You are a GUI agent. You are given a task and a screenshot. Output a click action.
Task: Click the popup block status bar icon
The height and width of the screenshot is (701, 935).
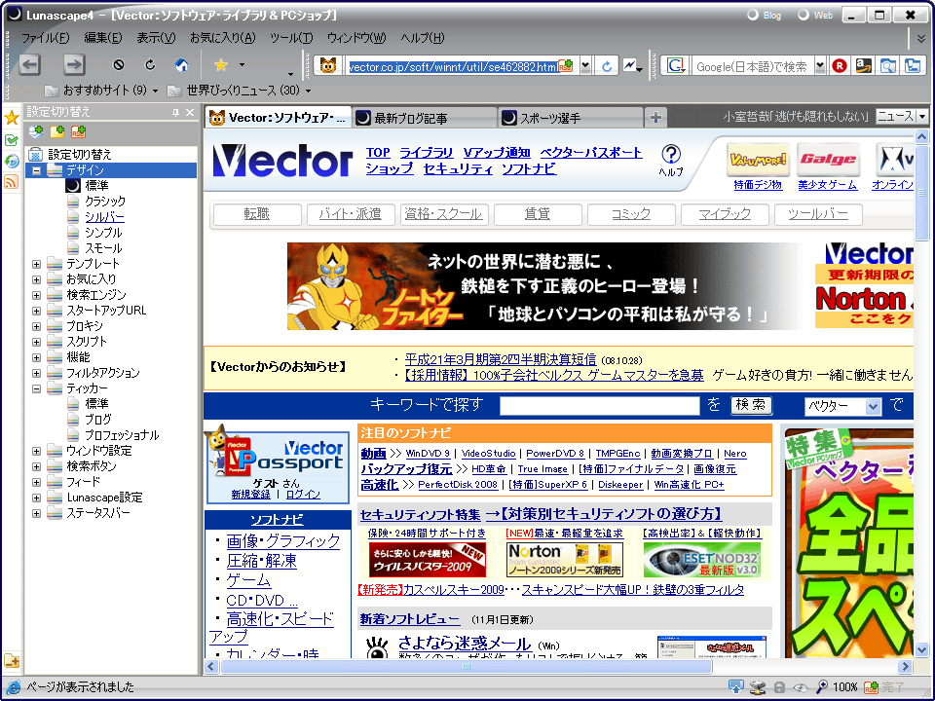tap(736, 687)
